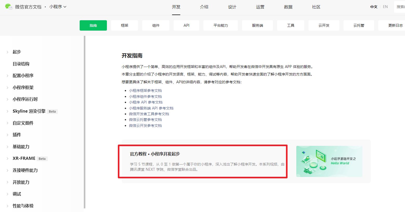Open the Skyline 渲染引擎 sidebar item
This screenshot has height=212, width=405.
(x=29, y=111)
